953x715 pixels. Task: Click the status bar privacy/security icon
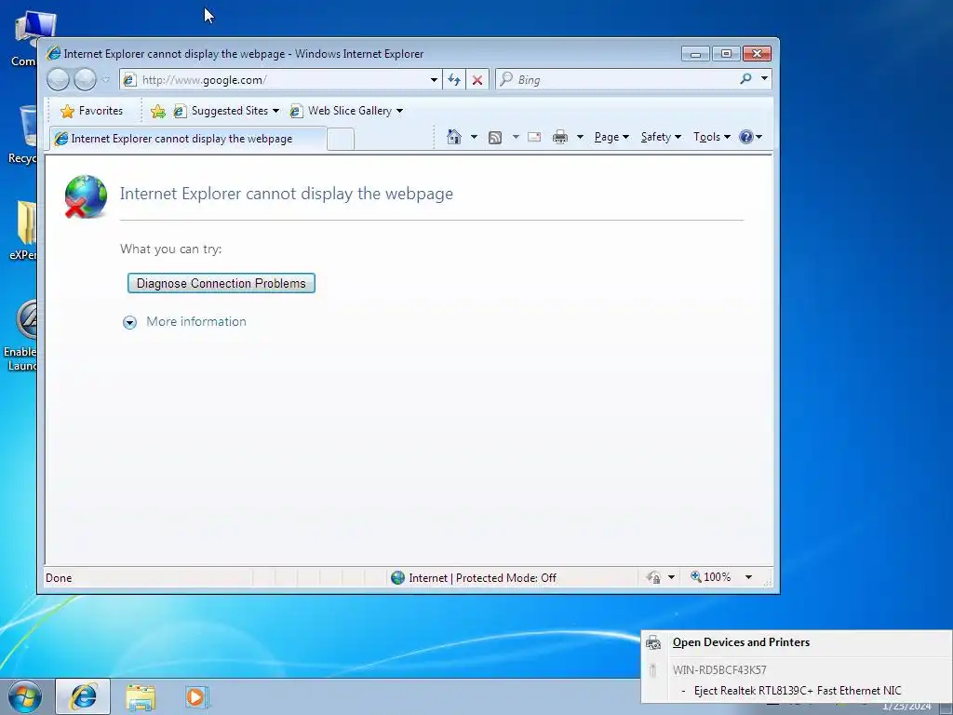[x=654, y=577]
